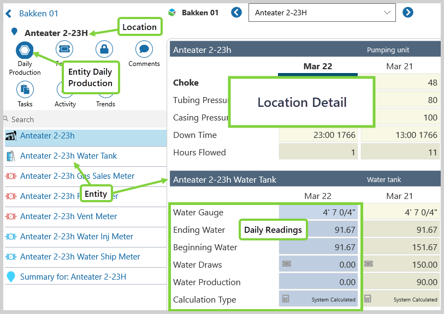444x314 pixels.
Task: Click Mar 22 Hours Flowed value 1
Action: 318,152
